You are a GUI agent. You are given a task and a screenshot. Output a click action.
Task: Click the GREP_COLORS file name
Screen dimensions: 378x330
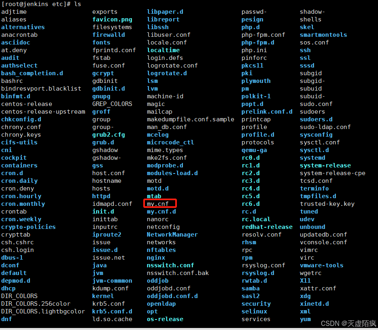pyautogui.click(x=113, y=104)
